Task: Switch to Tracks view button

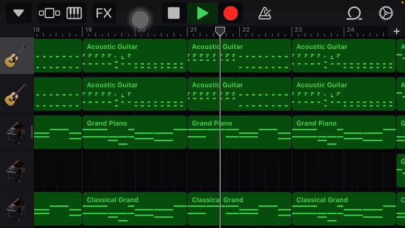Action: pyautogui.click(x=49, y=13)
